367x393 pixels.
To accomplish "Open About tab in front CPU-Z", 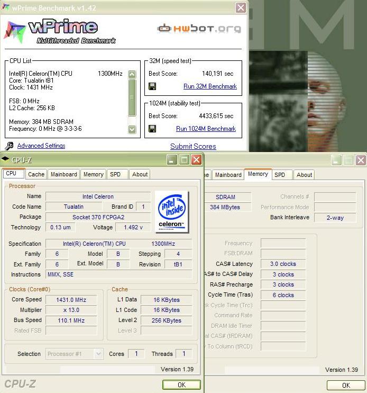I will [140, 174].
